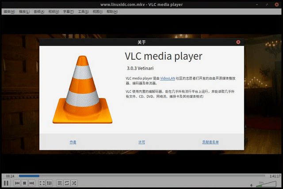Viewport: 283px width, 189px height.
Task: Open the 播放(L) menu
Action: click(x=24, y=12)
